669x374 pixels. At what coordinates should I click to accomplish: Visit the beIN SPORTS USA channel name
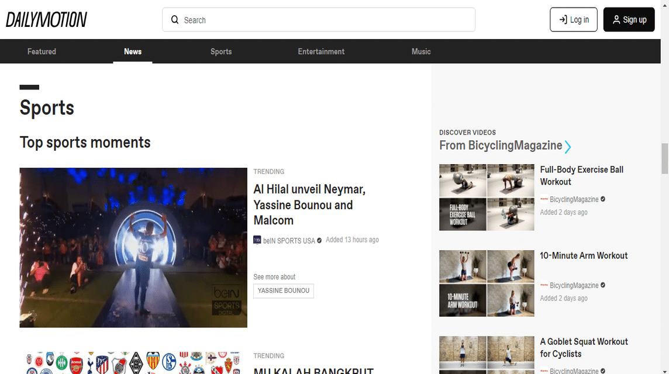(x=289, y=241)
